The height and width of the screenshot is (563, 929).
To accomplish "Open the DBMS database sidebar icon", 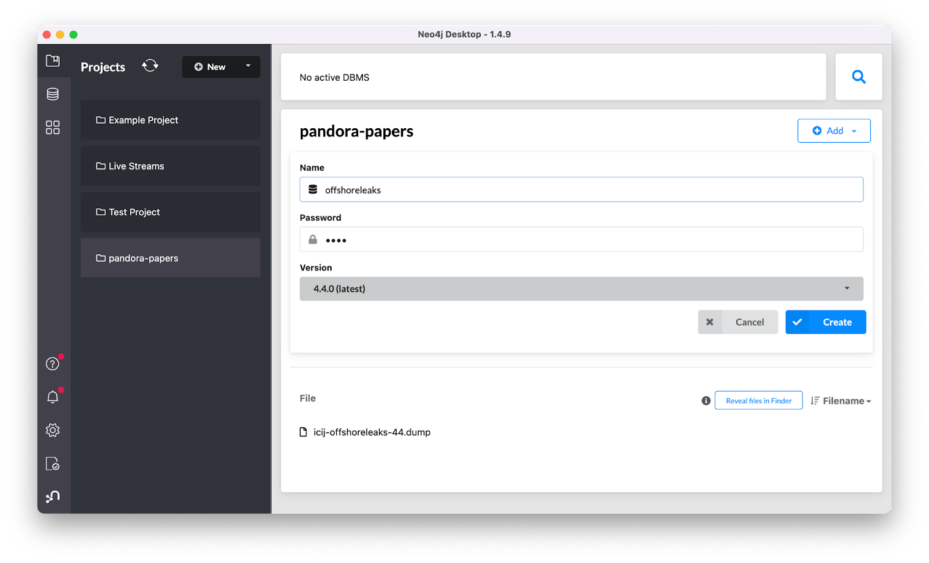I will pos(53,94).
